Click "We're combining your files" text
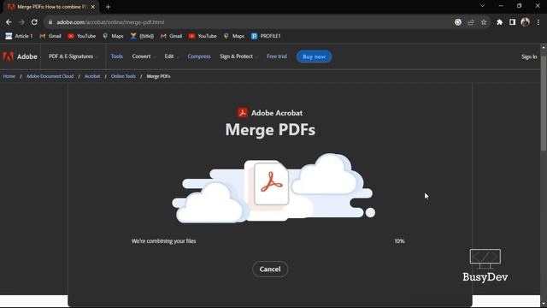The height and width of the screenshot is (308, 547). (x=163, y=241)
